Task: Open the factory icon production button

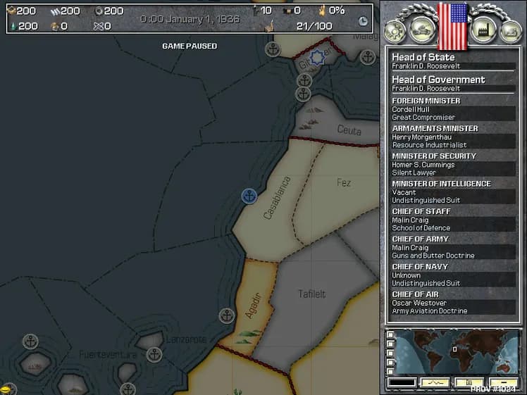Action: click(x=483, y=30)
